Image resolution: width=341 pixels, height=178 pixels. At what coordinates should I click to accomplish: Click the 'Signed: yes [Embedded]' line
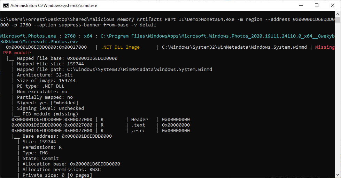[47, 103]
